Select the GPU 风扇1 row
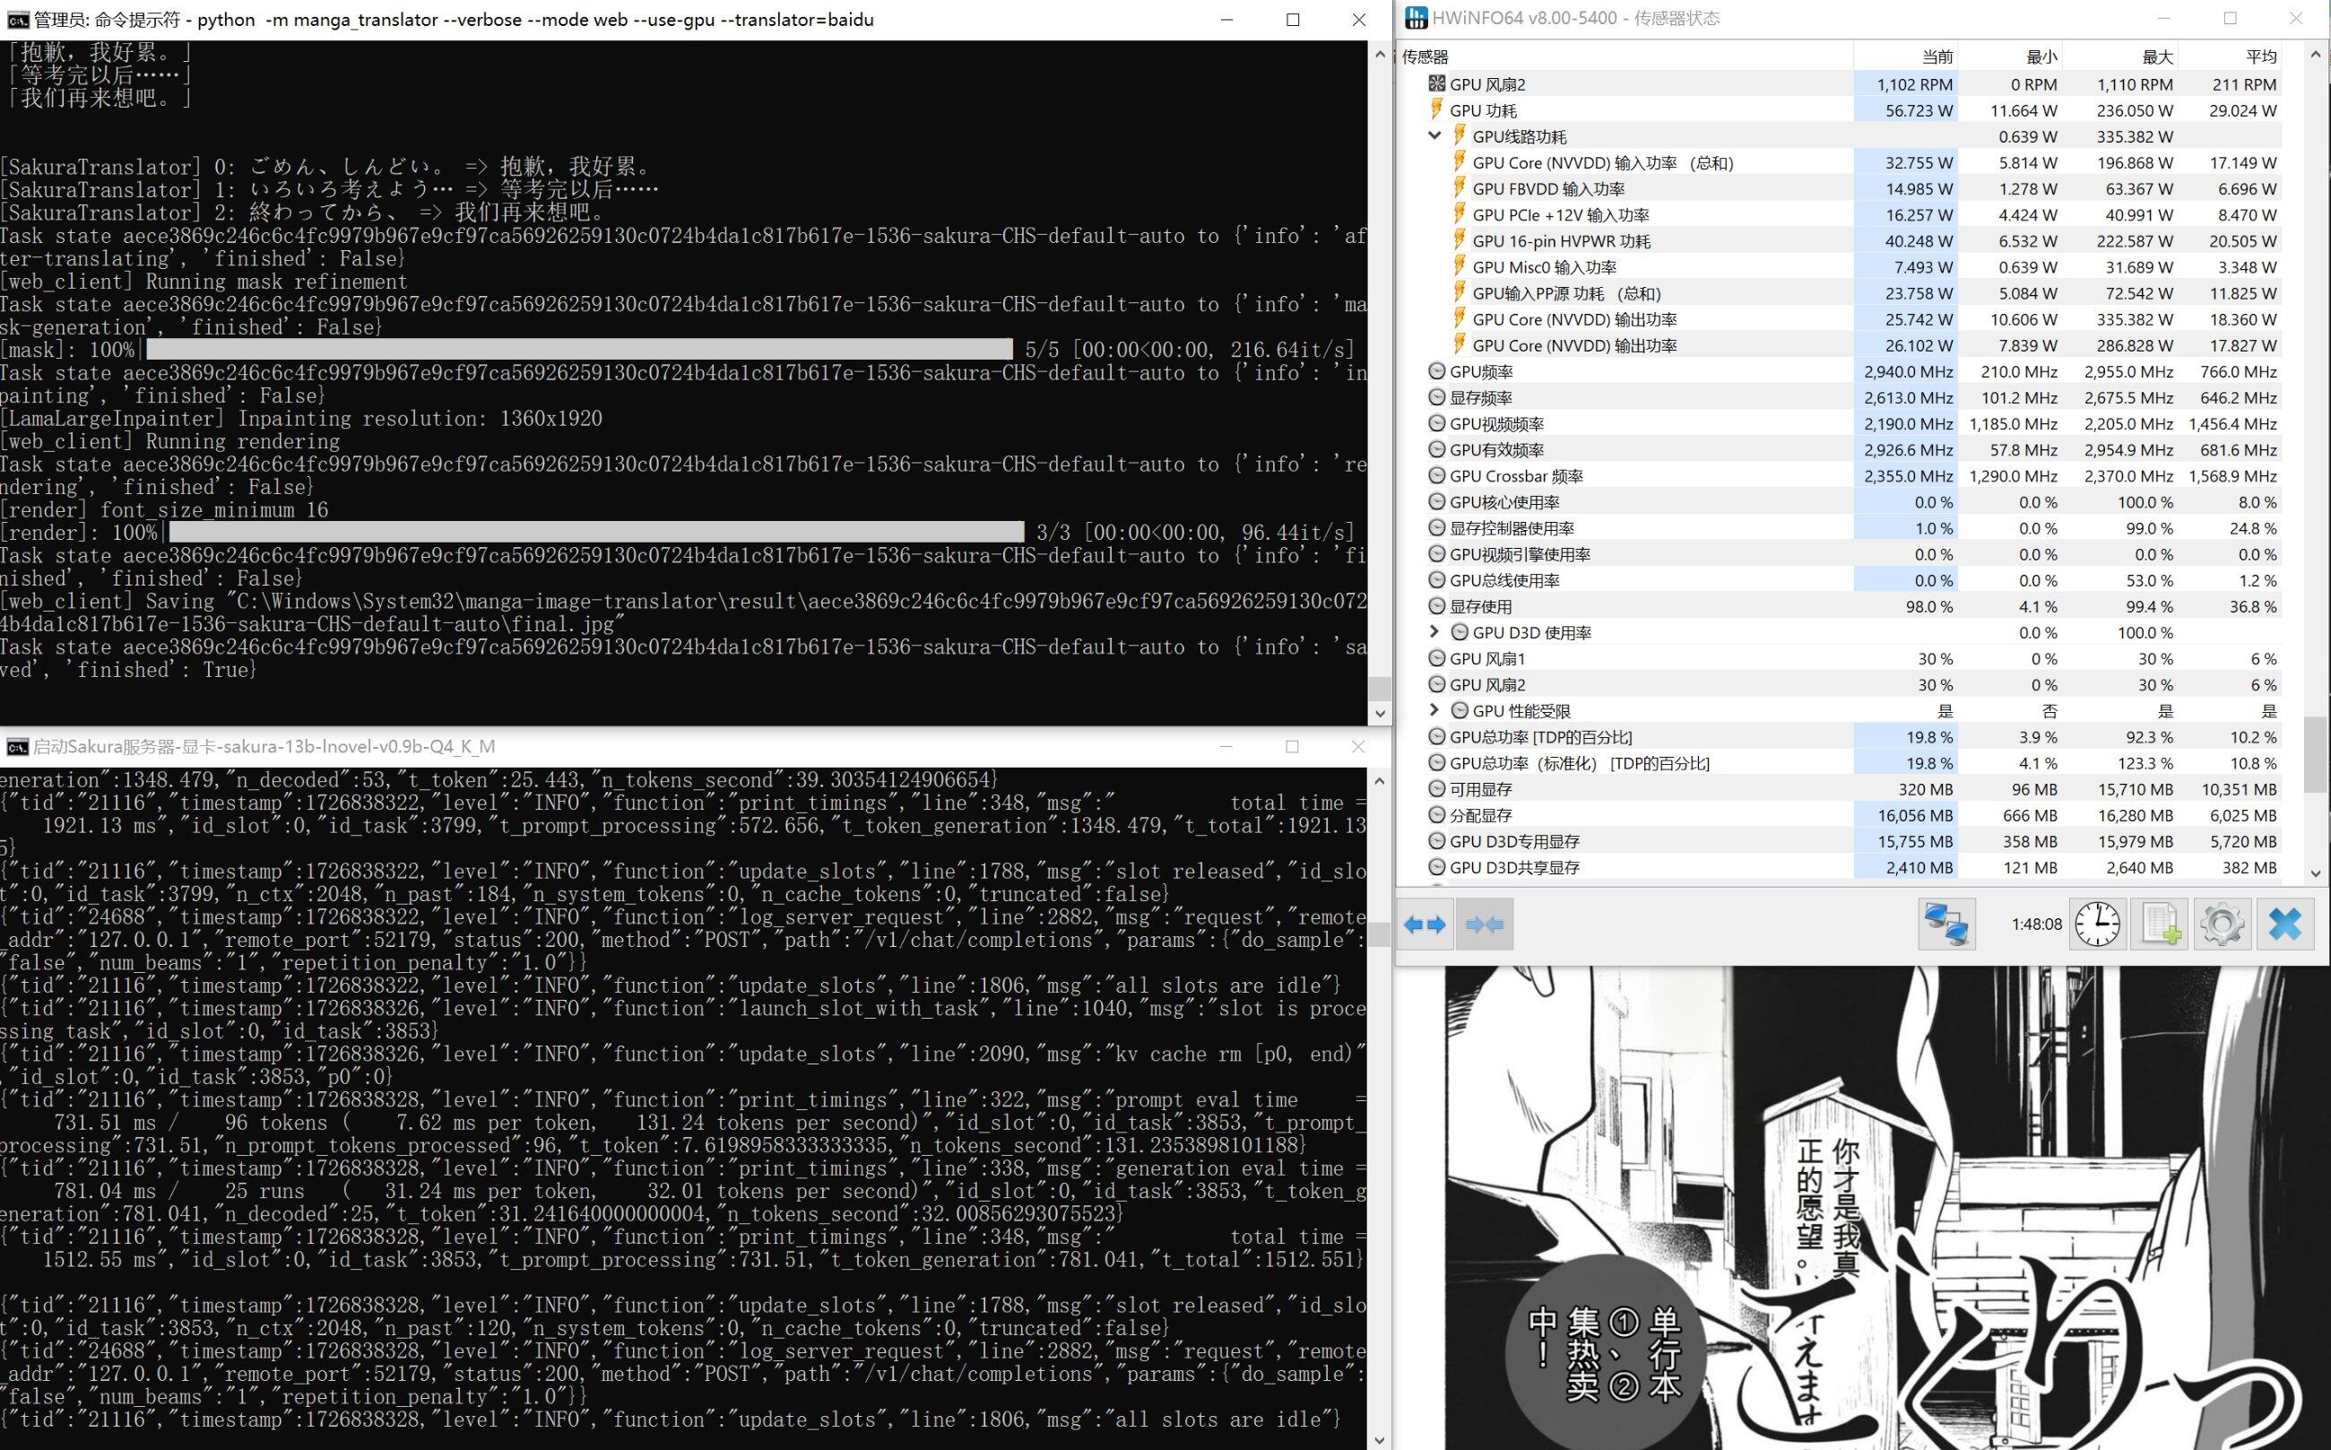 (x=1838, y=659)
